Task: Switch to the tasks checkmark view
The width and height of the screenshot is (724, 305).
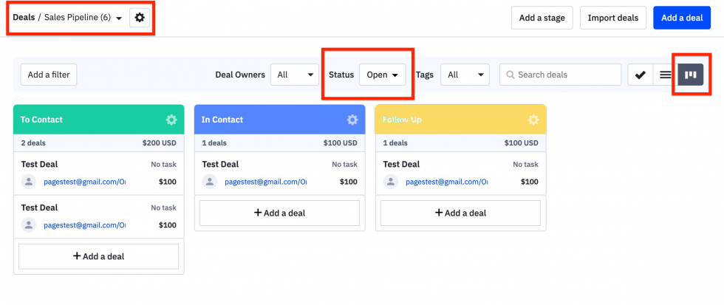Action: [641, 75]
